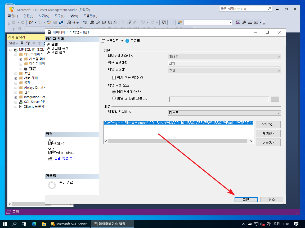Screen dimensions: 305x228
Task: Select 데이터베이스(B) radio button
Action: [114, 92]
